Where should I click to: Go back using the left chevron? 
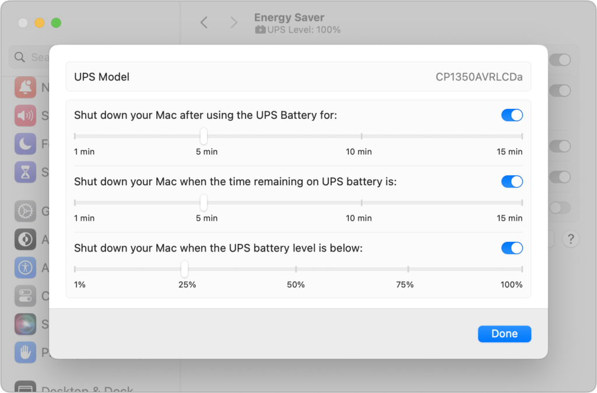click(x=204, y=22)
